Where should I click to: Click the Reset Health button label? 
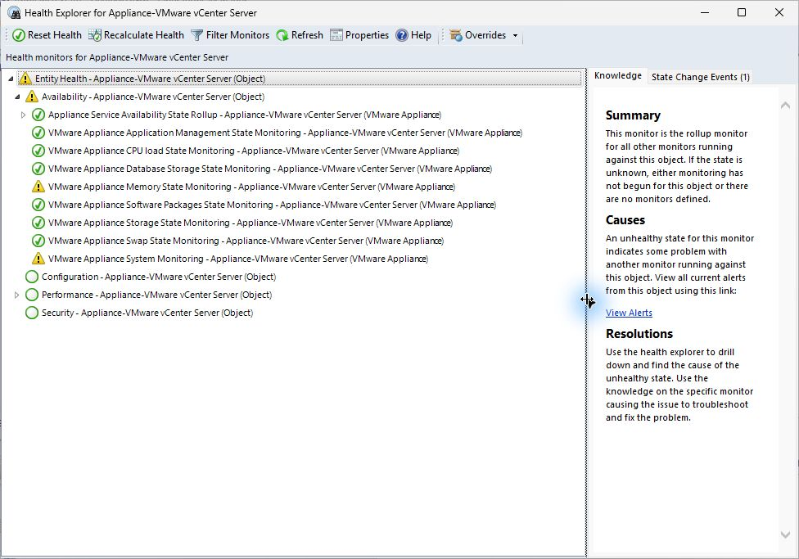[x=55, y=35]
